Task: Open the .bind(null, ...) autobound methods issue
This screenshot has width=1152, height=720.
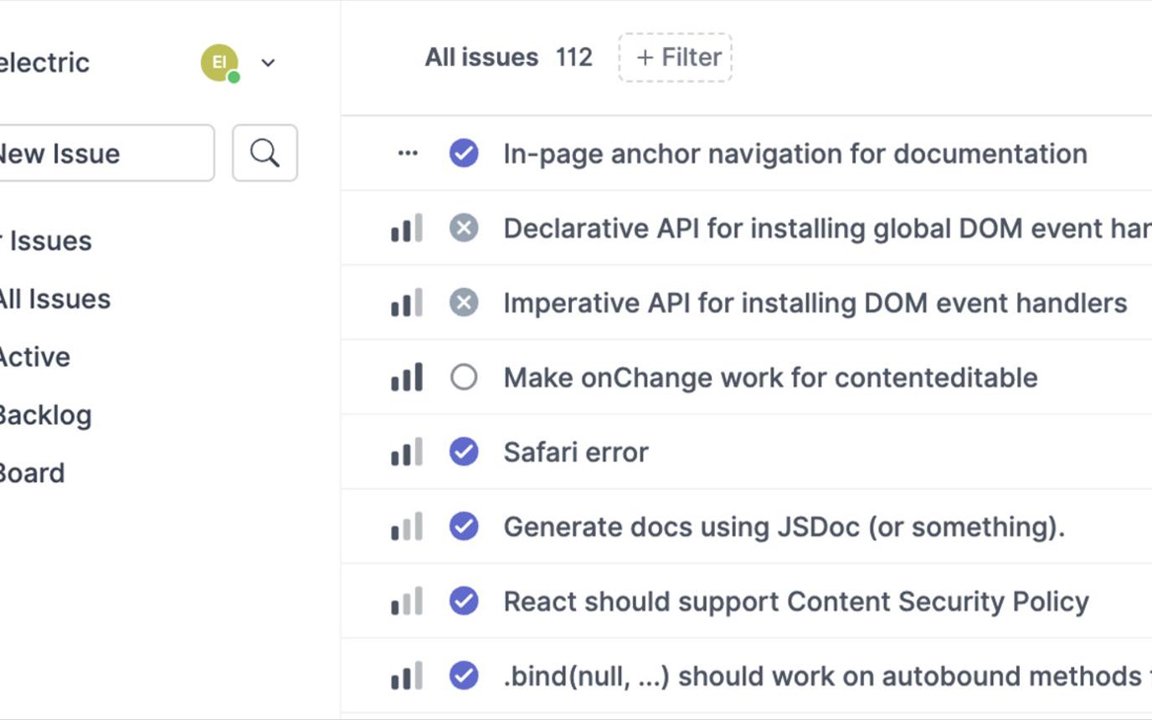Action: pos(820,676)
